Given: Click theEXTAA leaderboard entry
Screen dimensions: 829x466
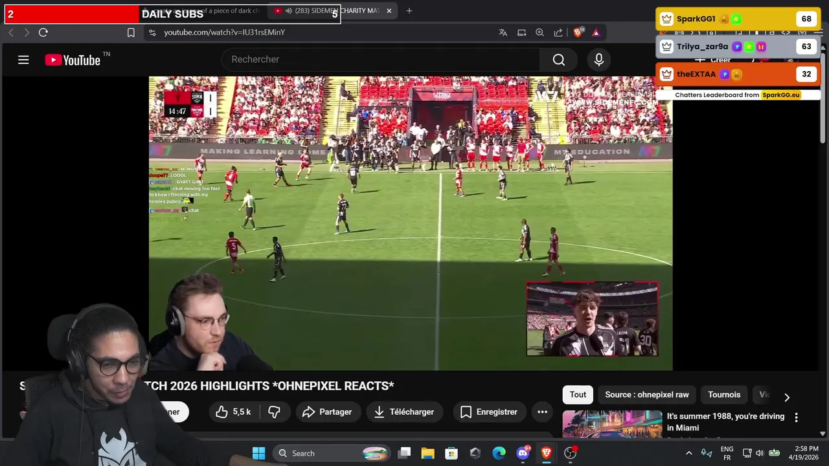Looking at the screenshot, I should tap(738, 74).
